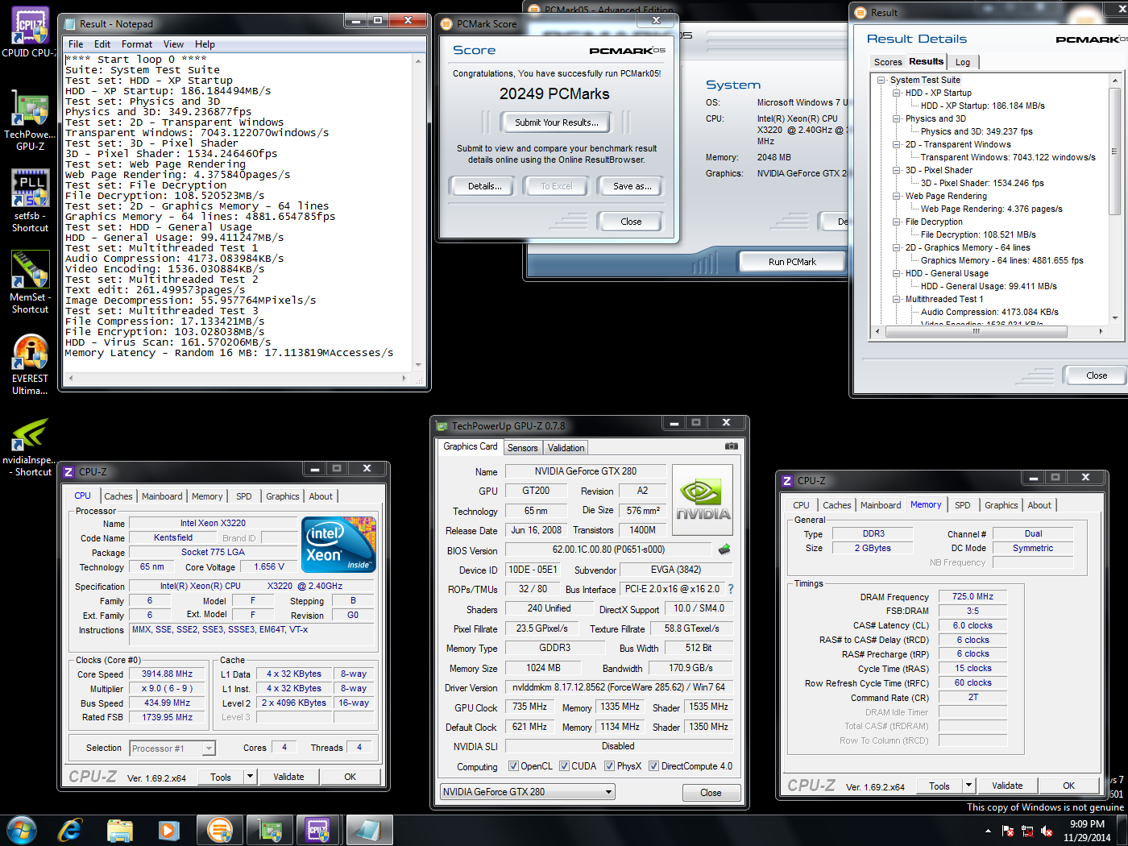Open the CPUID CPU-Z desktop shortcut

30,31
